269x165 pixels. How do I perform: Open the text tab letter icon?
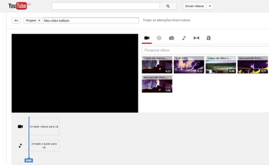tap(208, 38)
